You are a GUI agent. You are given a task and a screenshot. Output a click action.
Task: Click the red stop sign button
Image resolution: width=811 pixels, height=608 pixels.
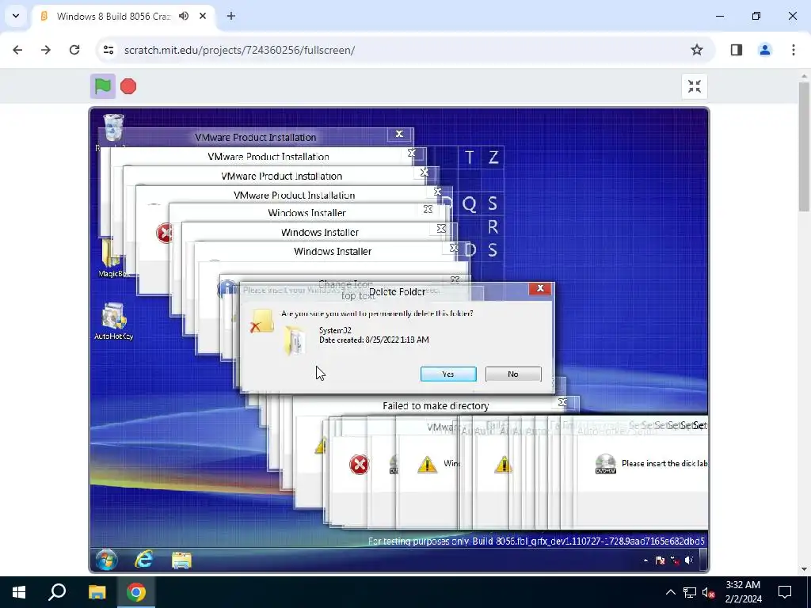tap(128, 86)
